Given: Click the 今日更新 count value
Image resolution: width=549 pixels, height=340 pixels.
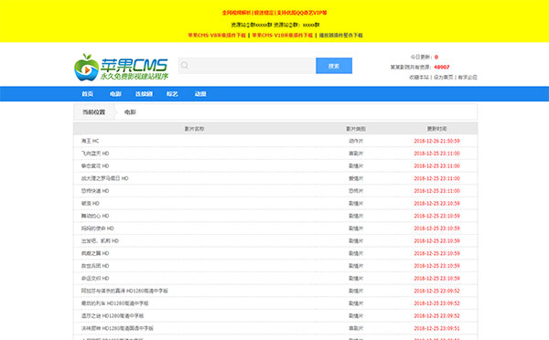Looking at the screenshot, I should [x=436, y=57].
